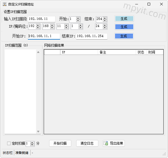Click the mask bits value field 24

tap(99, 26)
